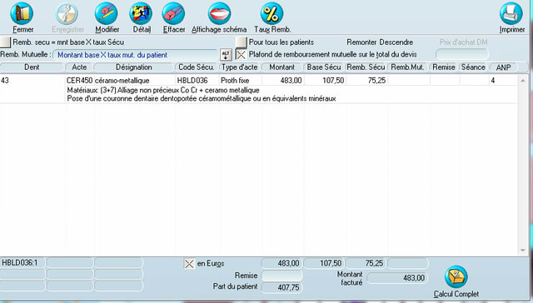The width and height of the screenshot is (533, 303).
Task: Select tooth 43 cell in the row
Action: click(32, 81)
